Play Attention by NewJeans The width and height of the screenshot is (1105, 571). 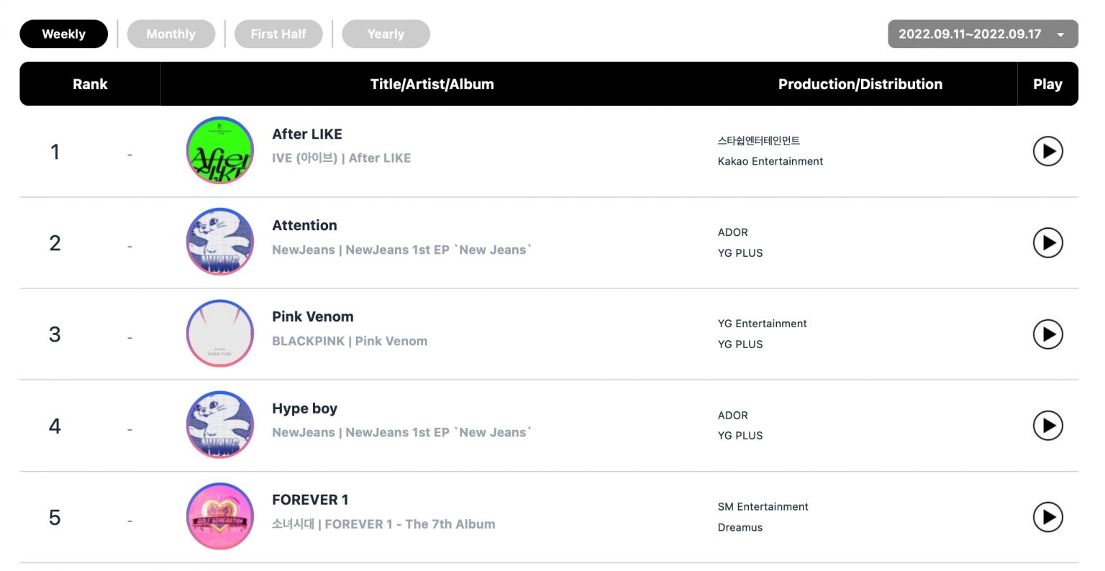pyautogui.click(x=1047, y=243)
